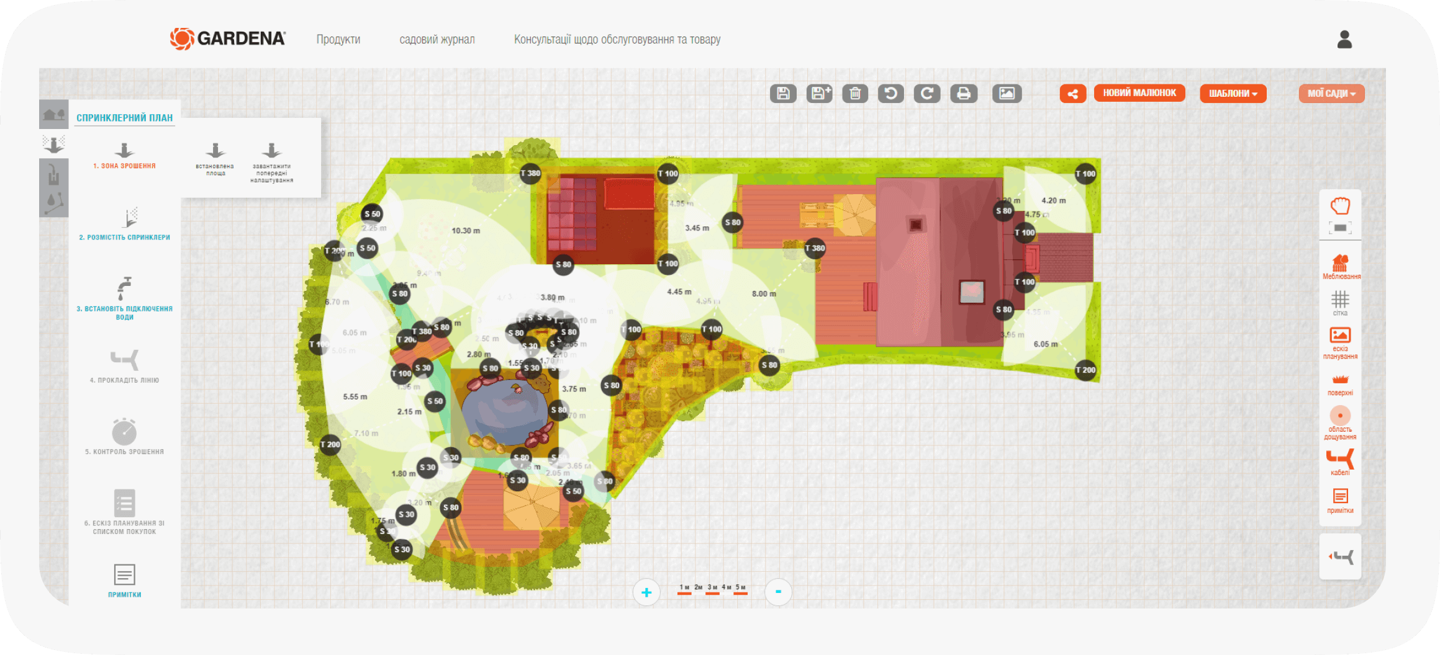
Task: Select the T 100 sprinkler at top right corner
Action: click(1085, 174)
